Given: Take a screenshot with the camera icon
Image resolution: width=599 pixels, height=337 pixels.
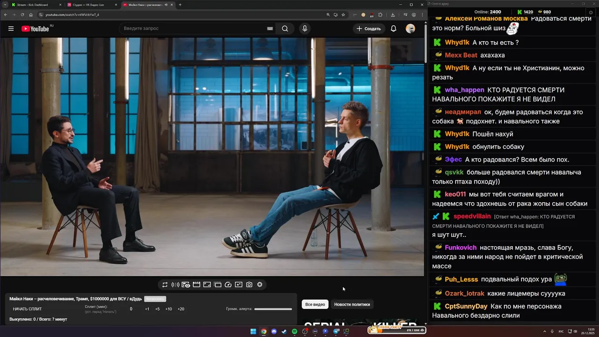Looking at the screenshot, I should pyautogui.click(x=249, y=285).
